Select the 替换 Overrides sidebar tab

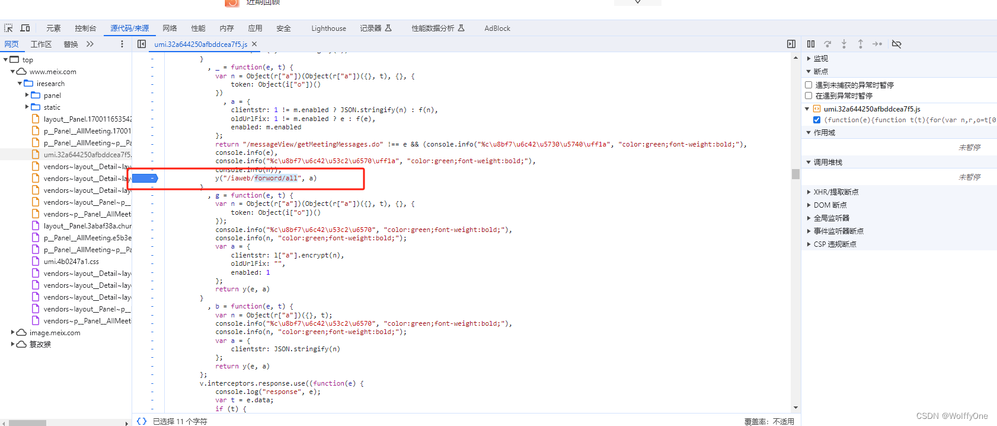click(71, 44)
